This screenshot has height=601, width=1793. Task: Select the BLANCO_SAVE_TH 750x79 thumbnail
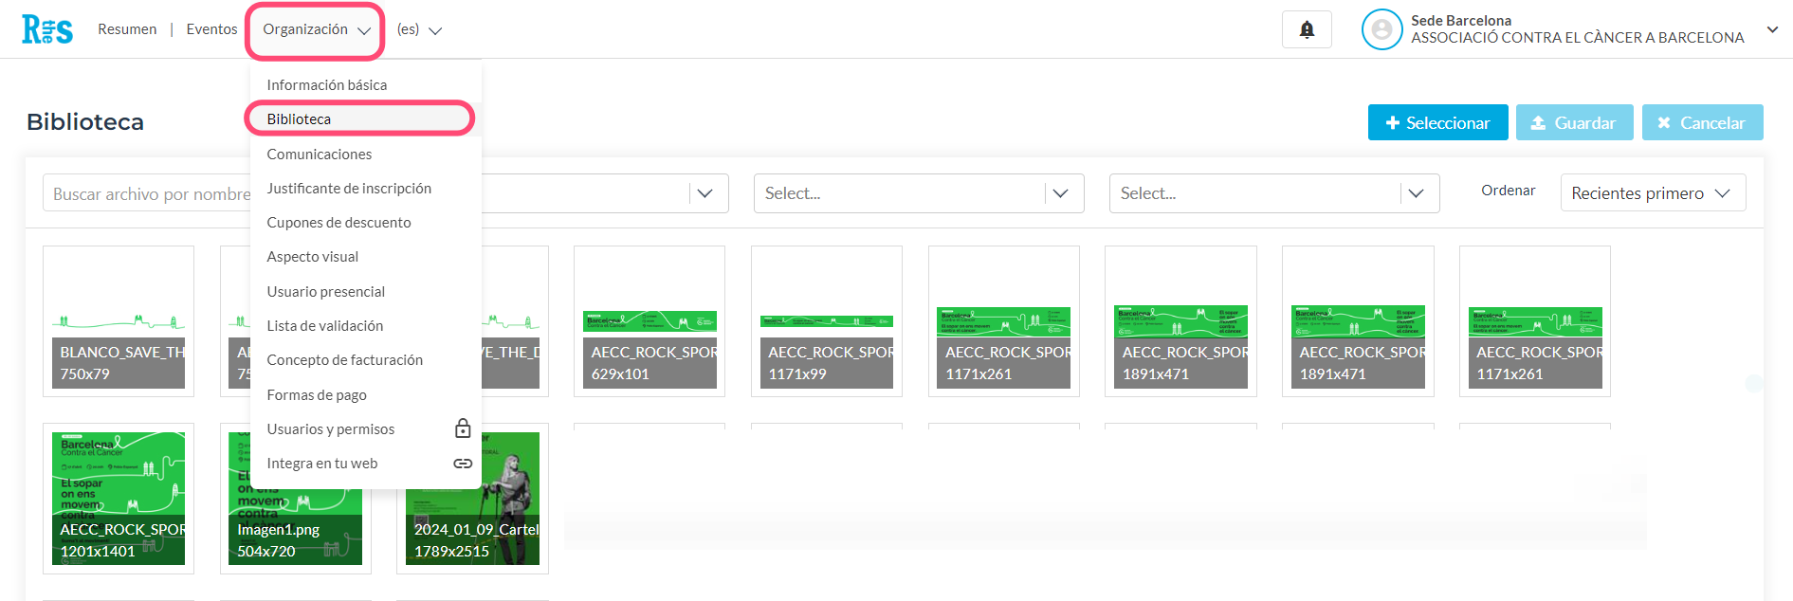click(119, 321)
